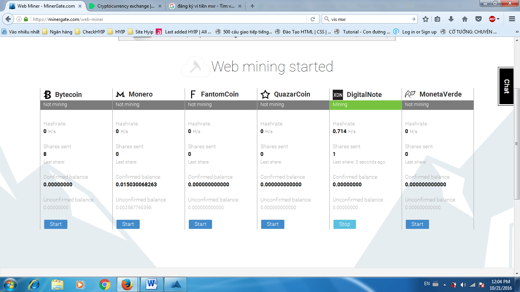Click Monero unconfirmed balance 0.002587760398

[x=134, y=208]
